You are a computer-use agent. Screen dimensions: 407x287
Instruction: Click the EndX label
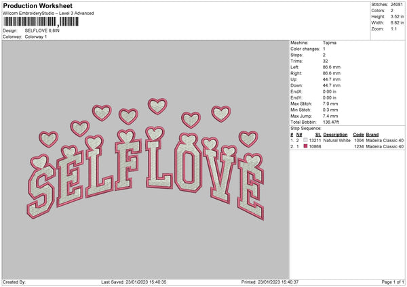296,91
